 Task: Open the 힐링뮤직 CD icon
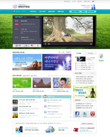101,56
